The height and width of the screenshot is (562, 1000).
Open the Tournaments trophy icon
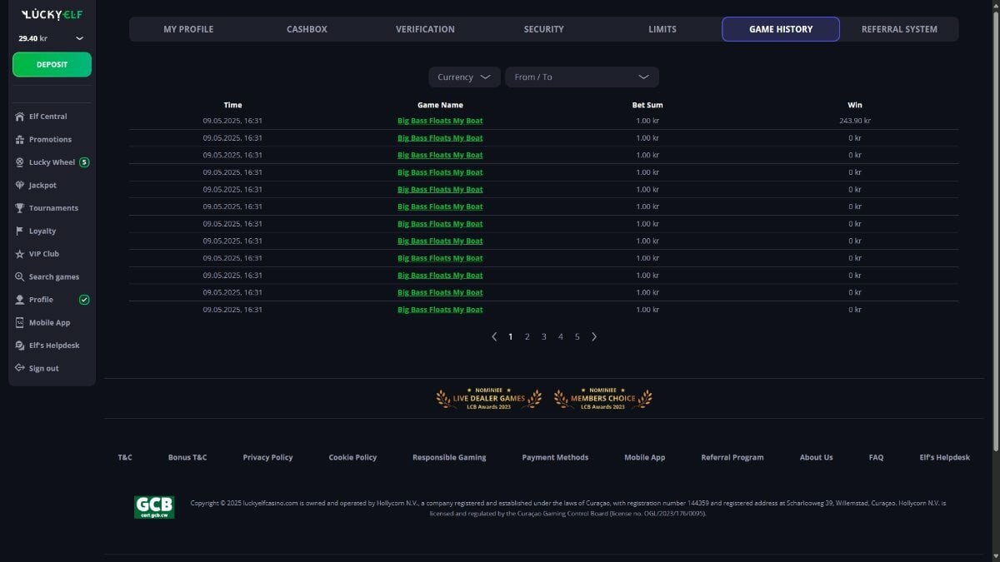pos(20,208)
